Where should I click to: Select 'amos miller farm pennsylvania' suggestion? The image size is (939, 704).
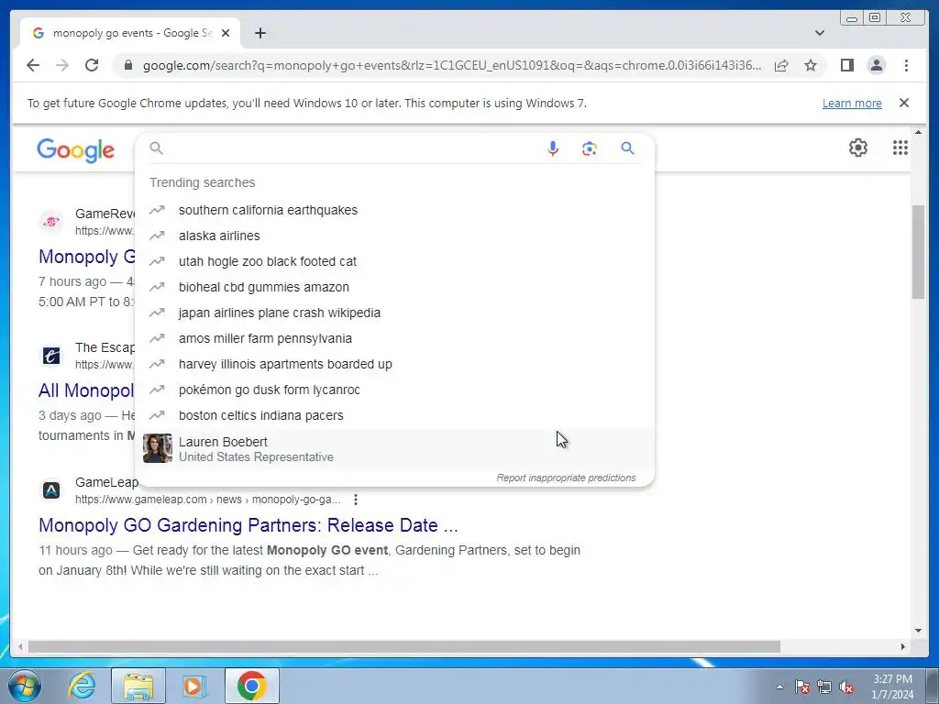[x=395, y=339]
